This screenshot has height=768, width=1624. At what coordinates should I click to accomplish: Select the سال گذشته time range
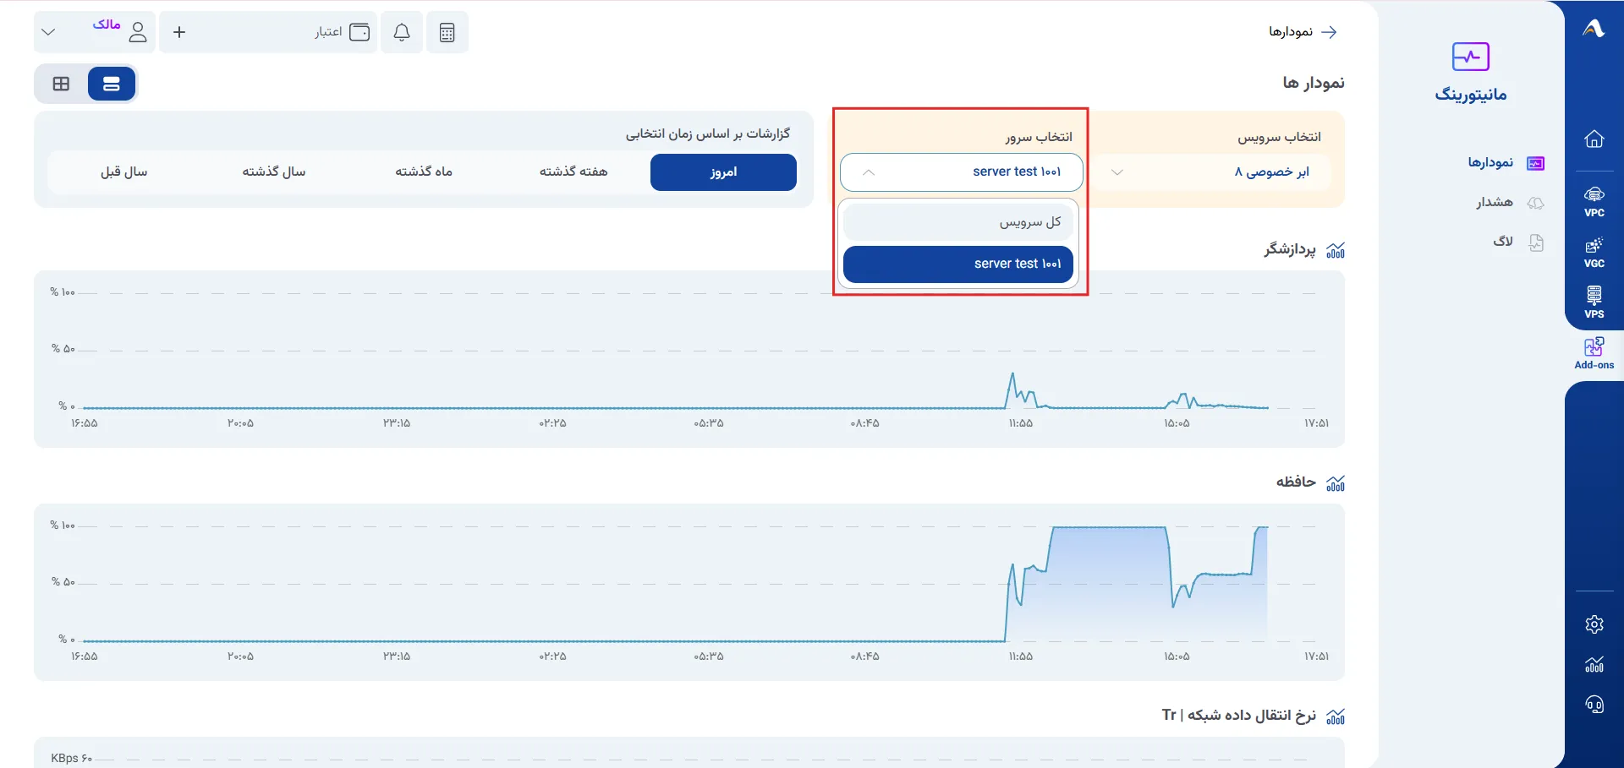tap(274, 172)
